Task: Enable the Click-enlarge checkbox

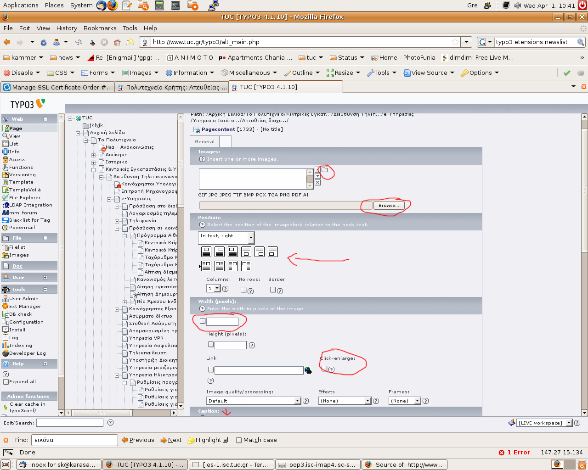Action: tap(324, 369)
